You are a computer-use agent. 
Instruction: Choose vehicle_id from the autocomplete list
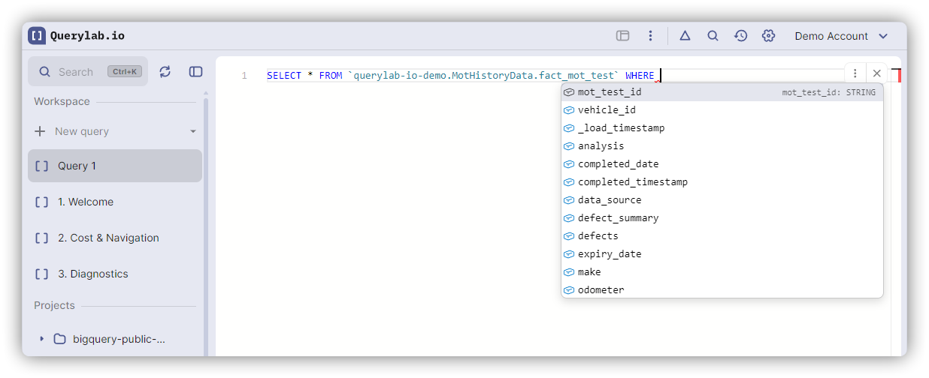pyautogui.click(x=607, y=110)
